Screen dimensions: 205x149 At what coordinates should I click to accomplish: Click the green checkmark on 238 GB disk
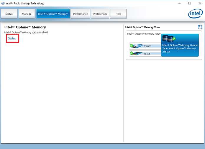(131, 45)
